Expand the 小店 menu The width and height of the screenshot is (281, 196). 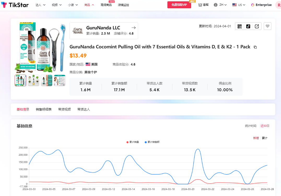point(73,5)
